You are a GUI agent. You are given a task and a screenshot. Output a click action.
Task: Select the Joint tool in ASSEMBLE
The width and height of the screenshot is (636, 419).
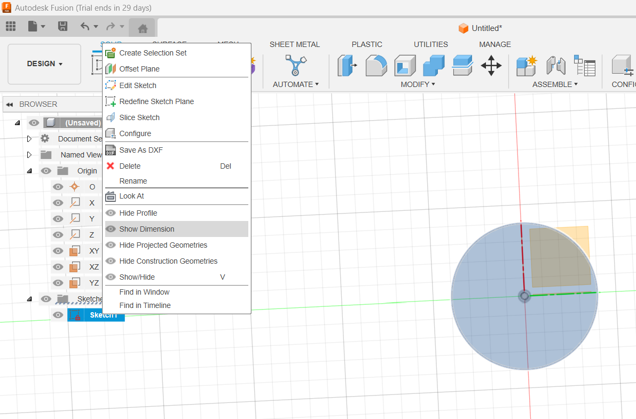(x=556, y=66)
